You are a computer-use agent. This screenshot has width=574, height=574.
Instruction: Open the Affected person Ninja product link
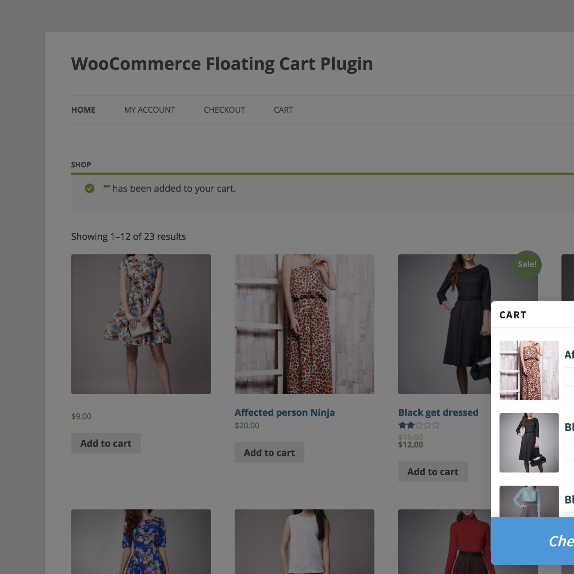coord(285,412)
